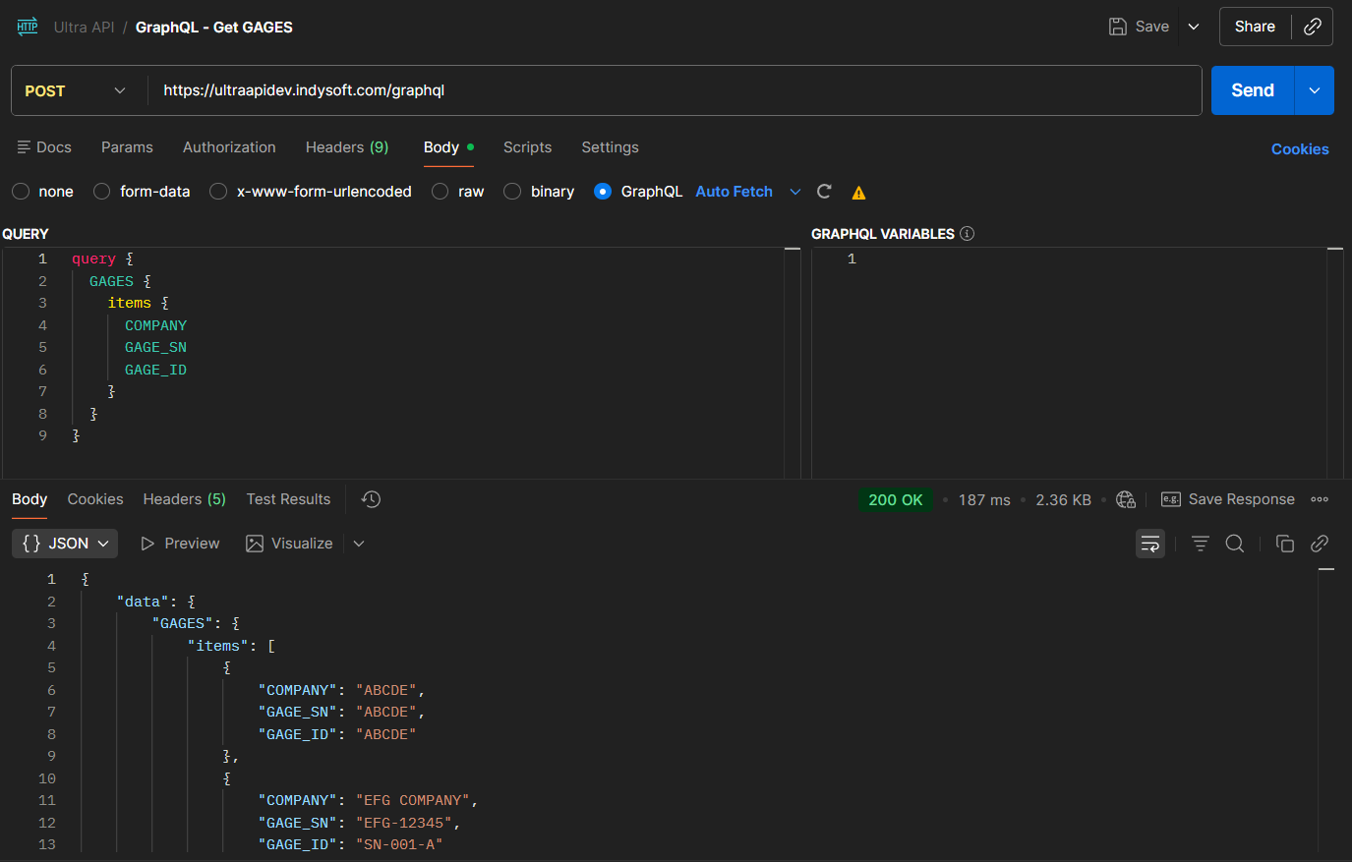
Task: Click the Save floppy disk icon
Action: 1117,27
